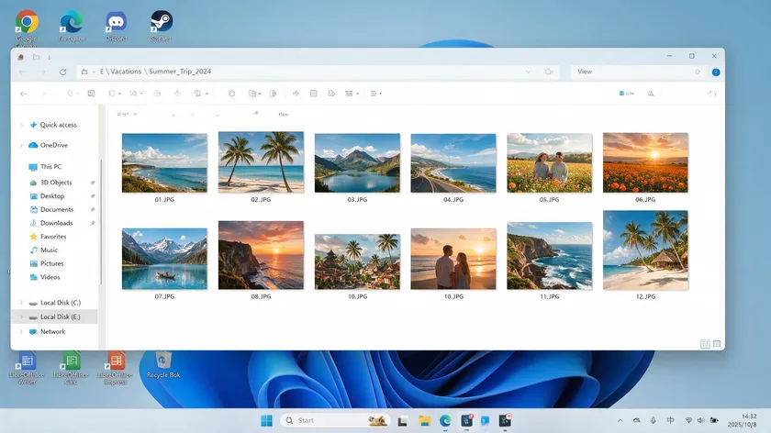
Task: Click search magnifier inside the address bar
Action: [549, 72]
